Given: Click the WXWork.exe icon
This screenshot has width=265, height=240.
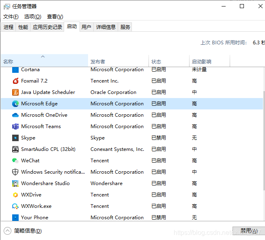Looking at the screenshot, I should tap(15, 206).
